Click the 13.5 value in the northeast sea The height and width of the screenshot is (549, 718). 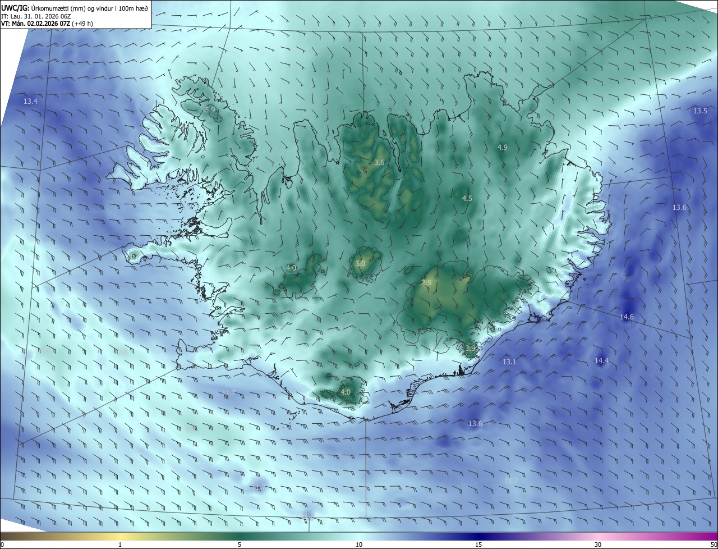[700, 111]
